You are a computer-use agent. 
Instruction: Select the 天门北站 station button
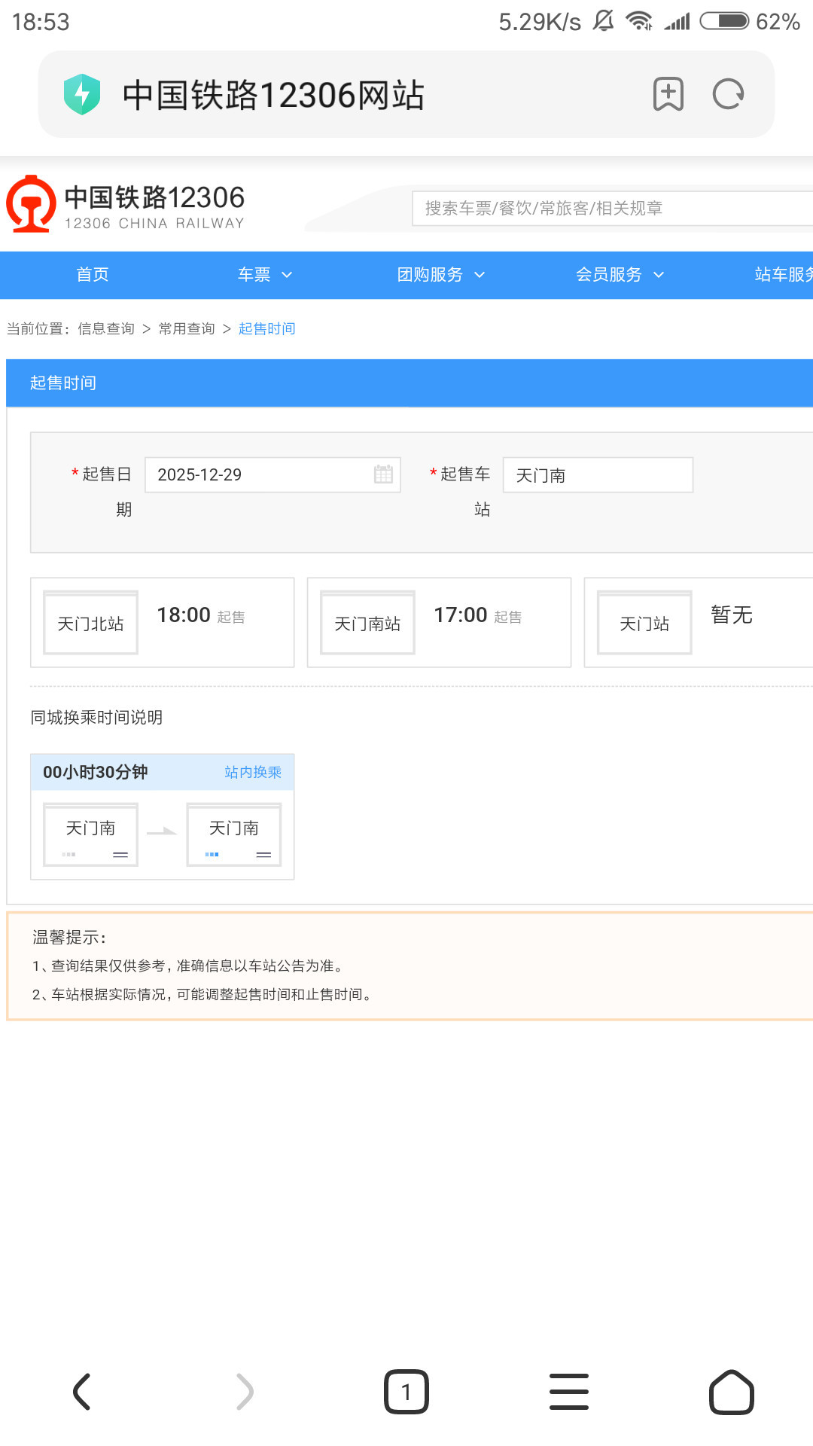click(x=90, y=624)
